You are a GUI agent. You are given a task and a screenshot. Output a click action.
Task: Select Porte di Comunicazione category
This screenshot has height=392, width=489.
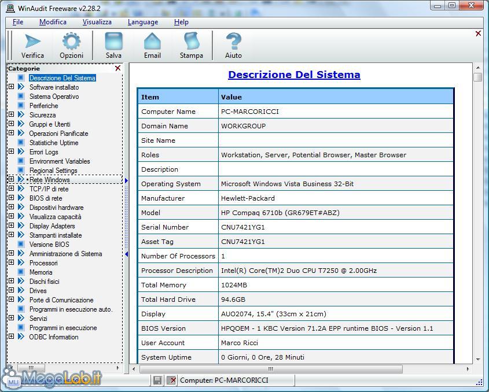[x=61, y=300]
